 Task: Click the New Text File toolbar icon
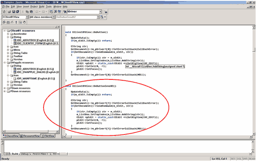[4, 12]
